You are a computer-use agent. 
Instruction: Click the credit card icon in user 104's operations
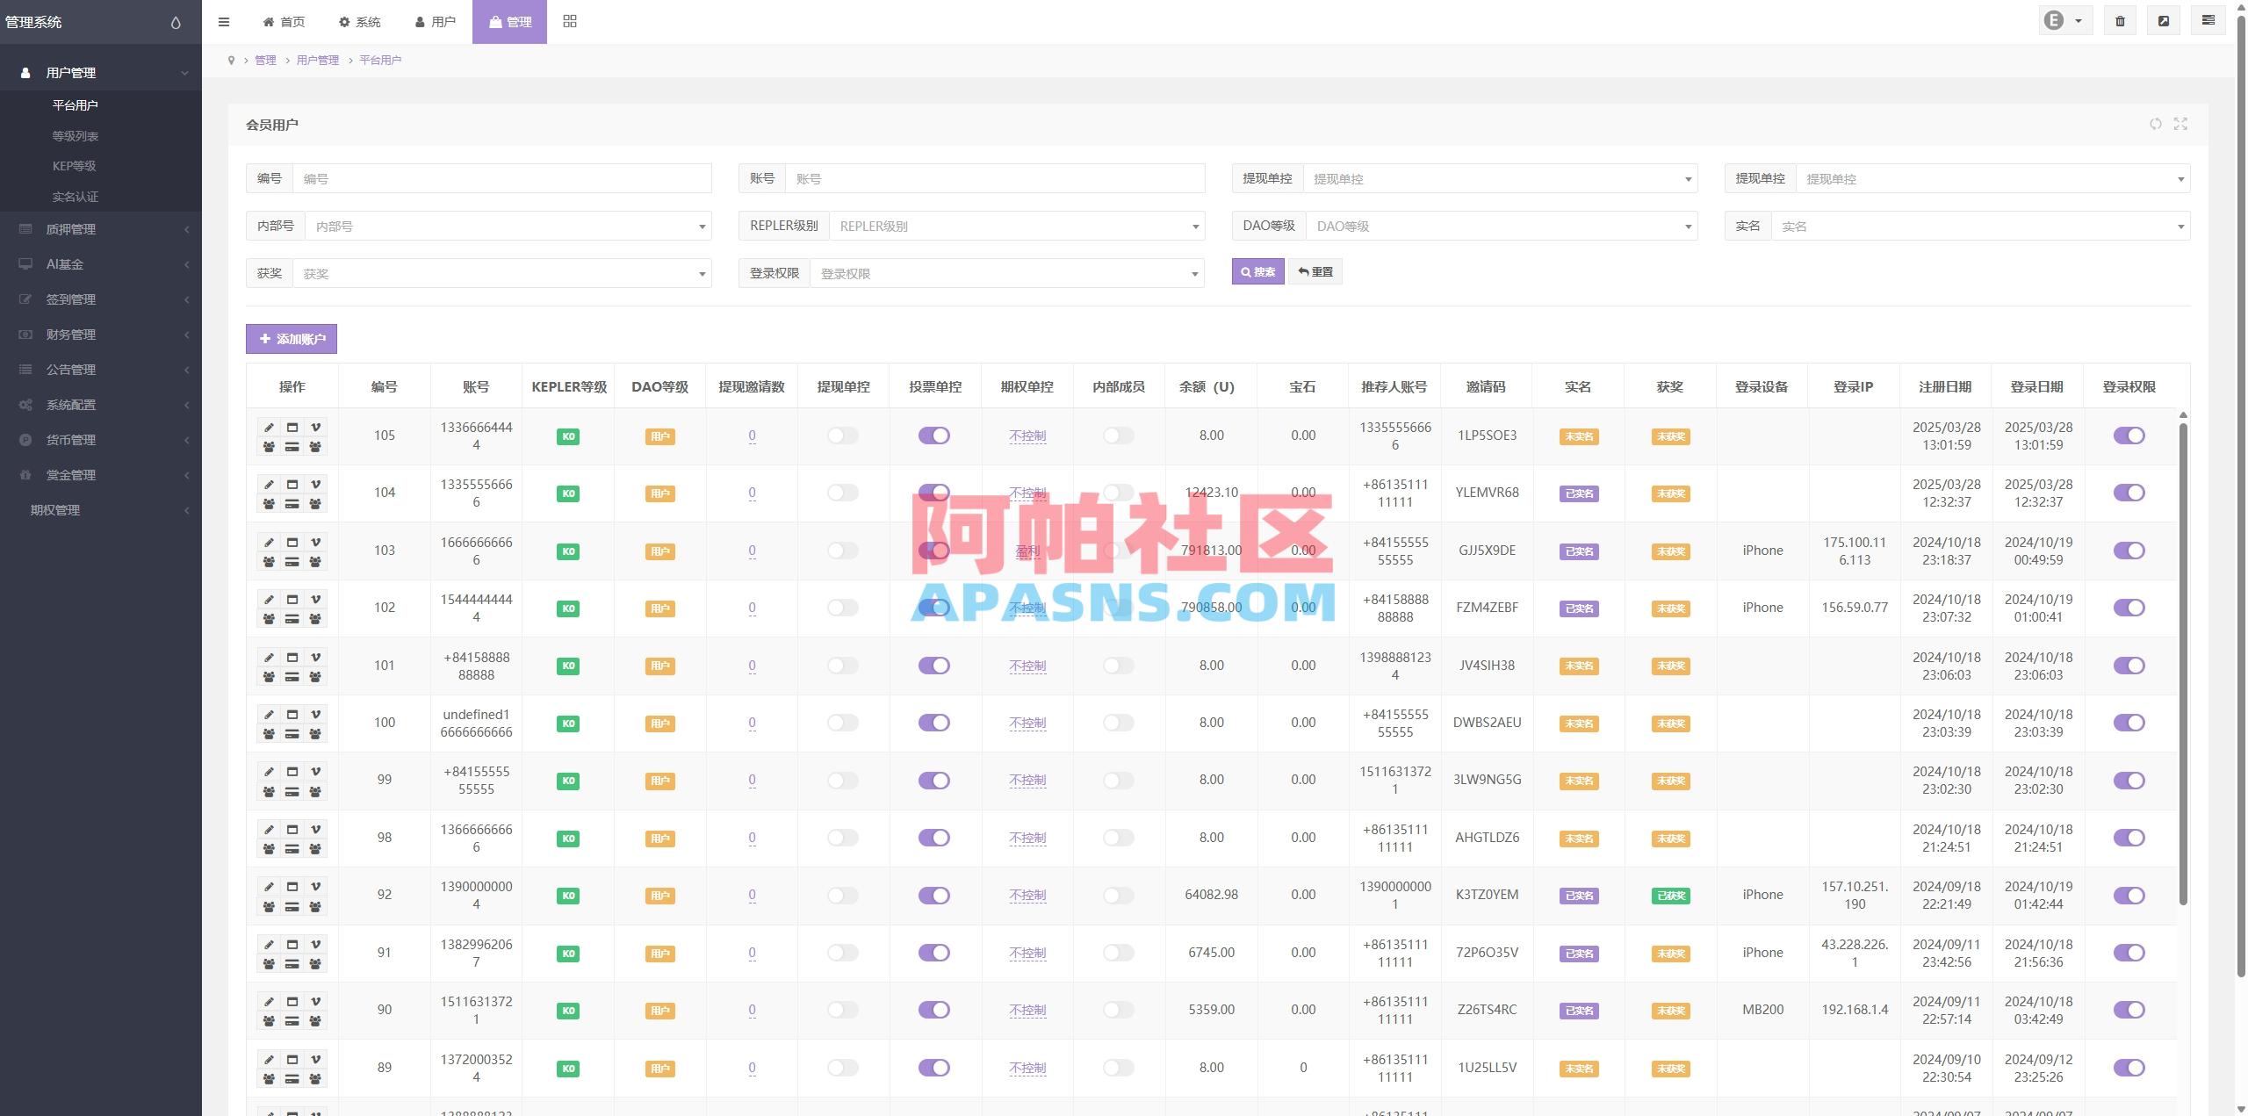click(x=292, y=484)
